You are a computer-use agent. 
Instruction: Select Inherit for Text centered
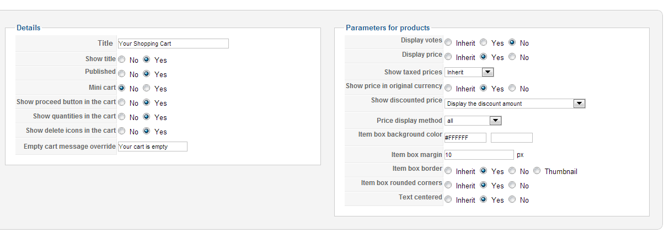(x=448, y=199)
